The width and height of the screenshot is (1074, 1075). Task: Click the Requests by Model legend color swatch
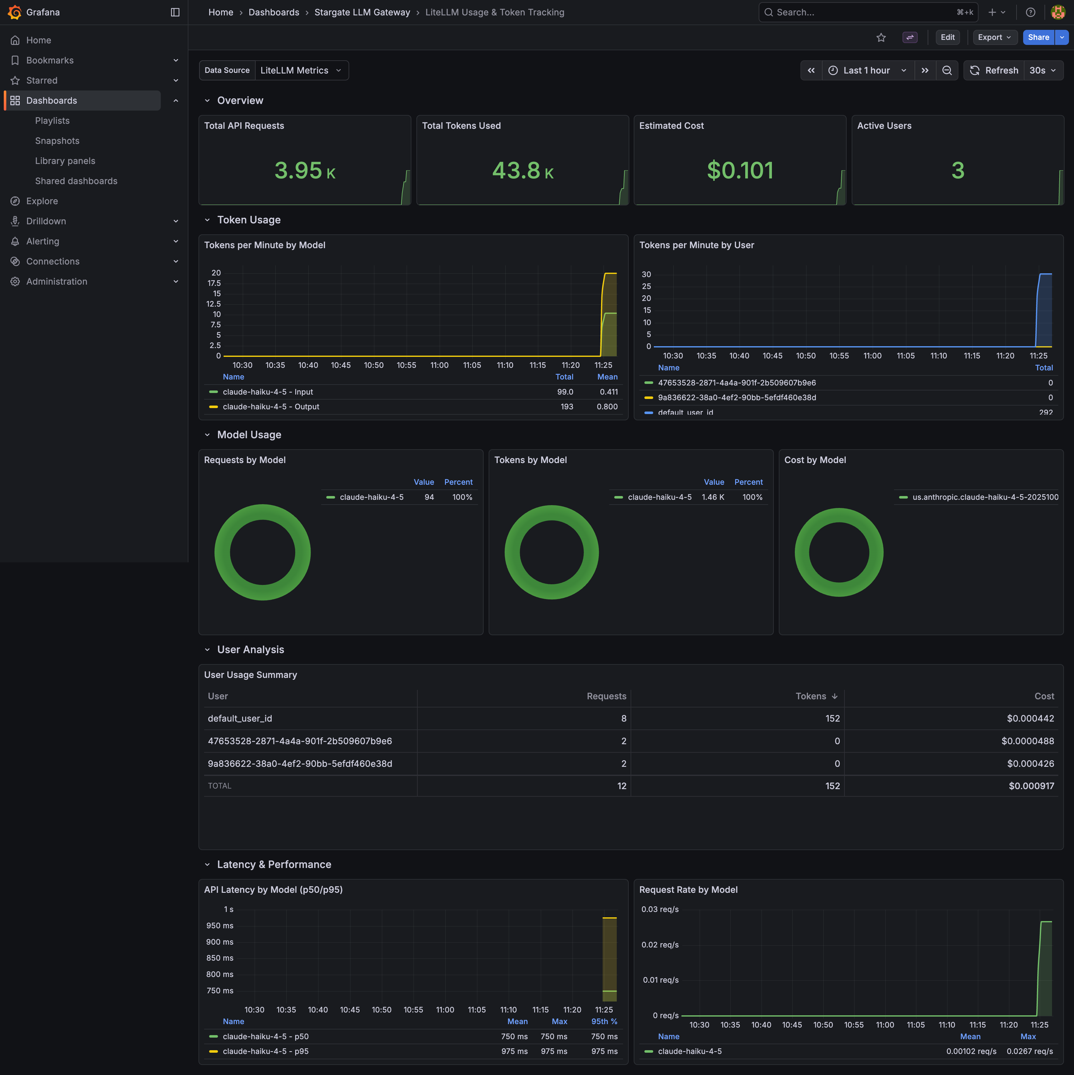coord(330,497)
